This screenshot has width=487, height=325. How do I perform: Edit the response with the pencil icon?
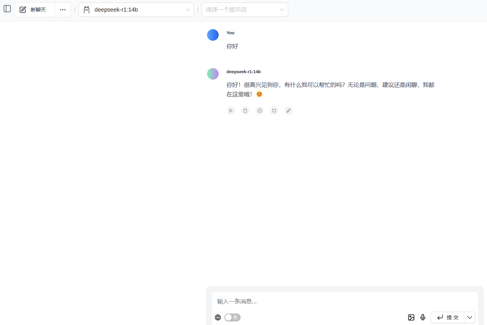pos(289,111)
